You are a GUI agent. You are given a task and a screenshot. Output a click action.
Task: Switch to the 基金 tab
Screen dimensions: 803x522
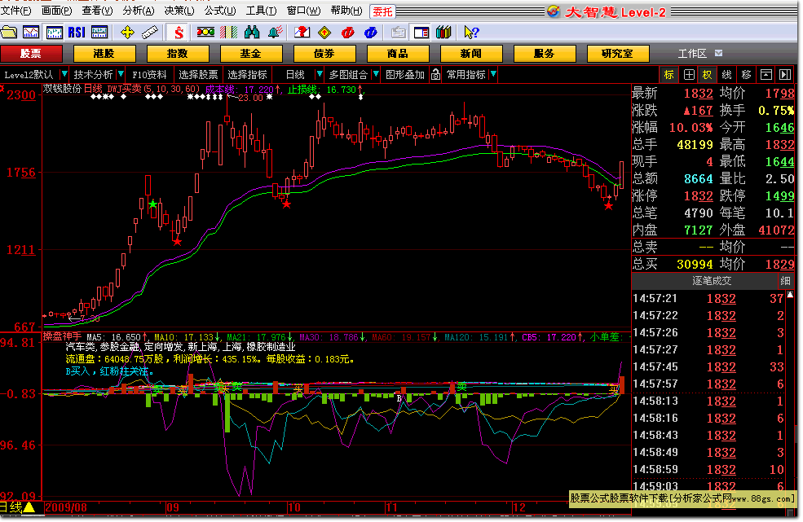point(251,53)
